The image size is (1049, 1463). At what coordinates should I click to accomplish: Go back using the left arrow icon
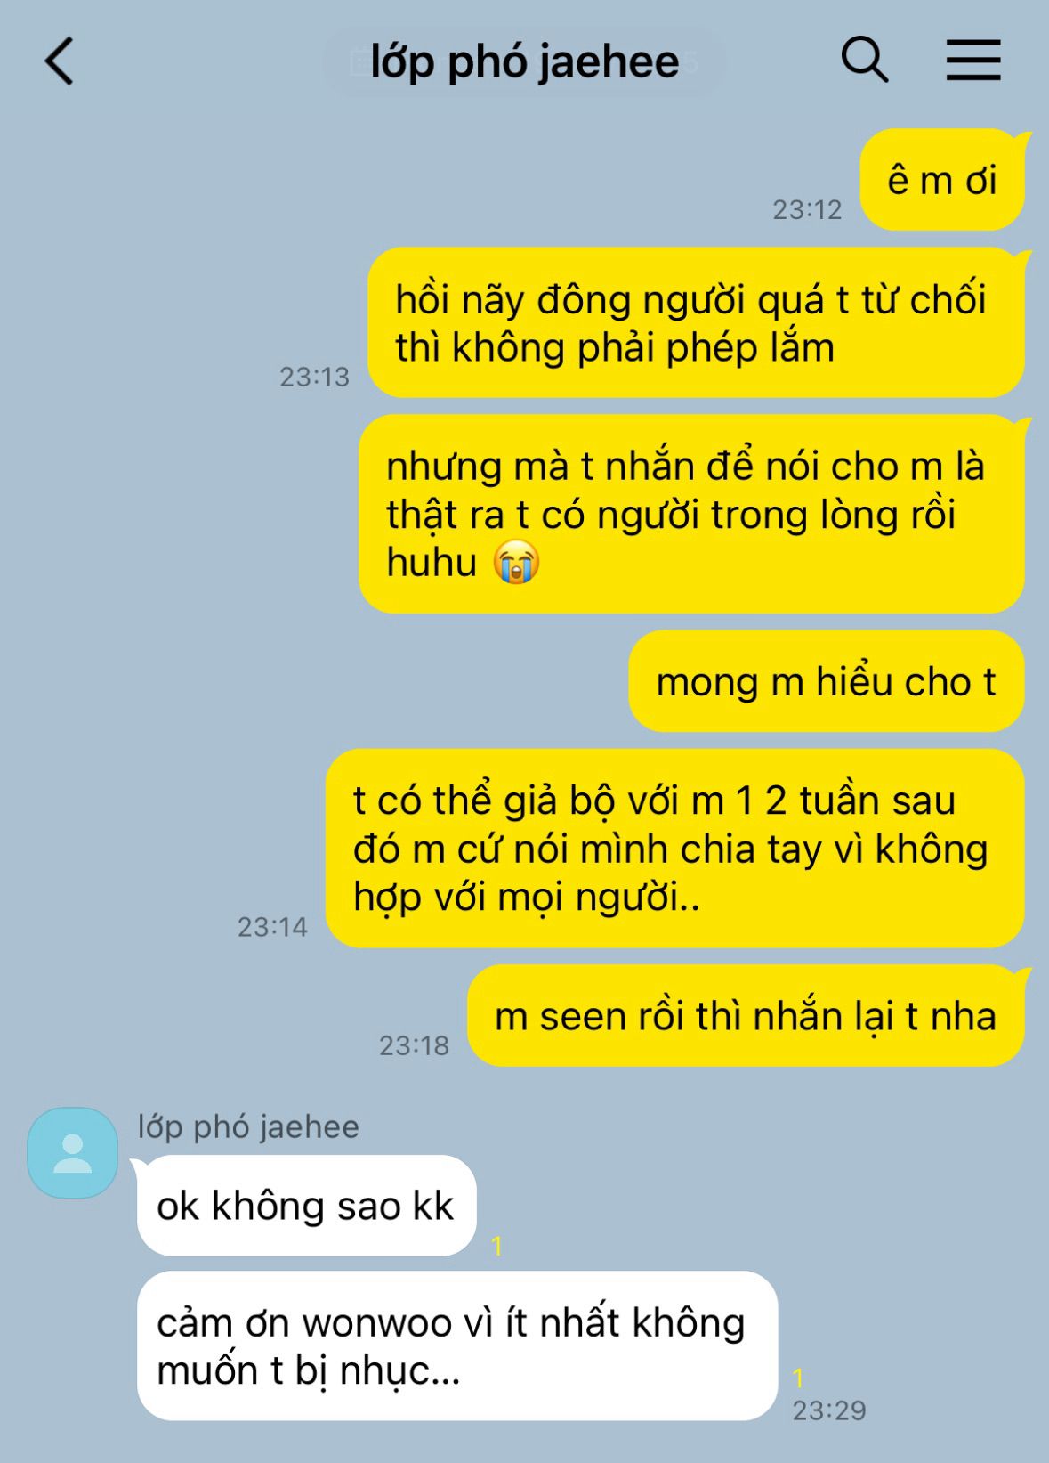coord(60,61)
